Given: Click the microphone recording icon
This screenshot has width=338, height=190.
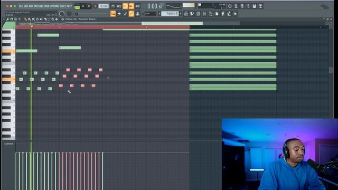Looking at the screenshot, I should coord(242,6).
